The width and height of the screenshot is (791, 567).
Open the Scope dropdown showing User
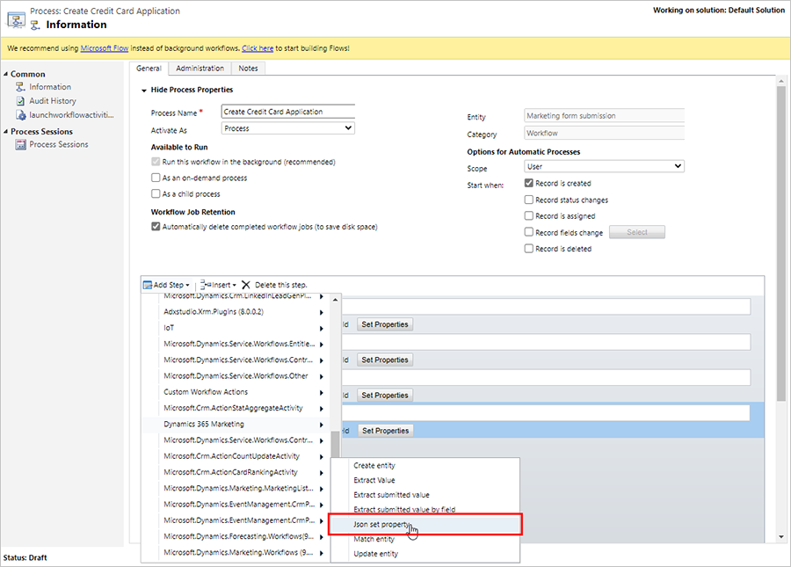coord(605,165)
